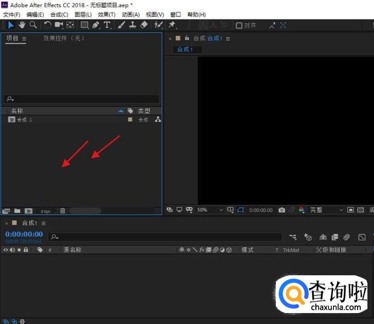Open the 50% magnification dropdown
The image size is (374, 324).
click(211, 210)
